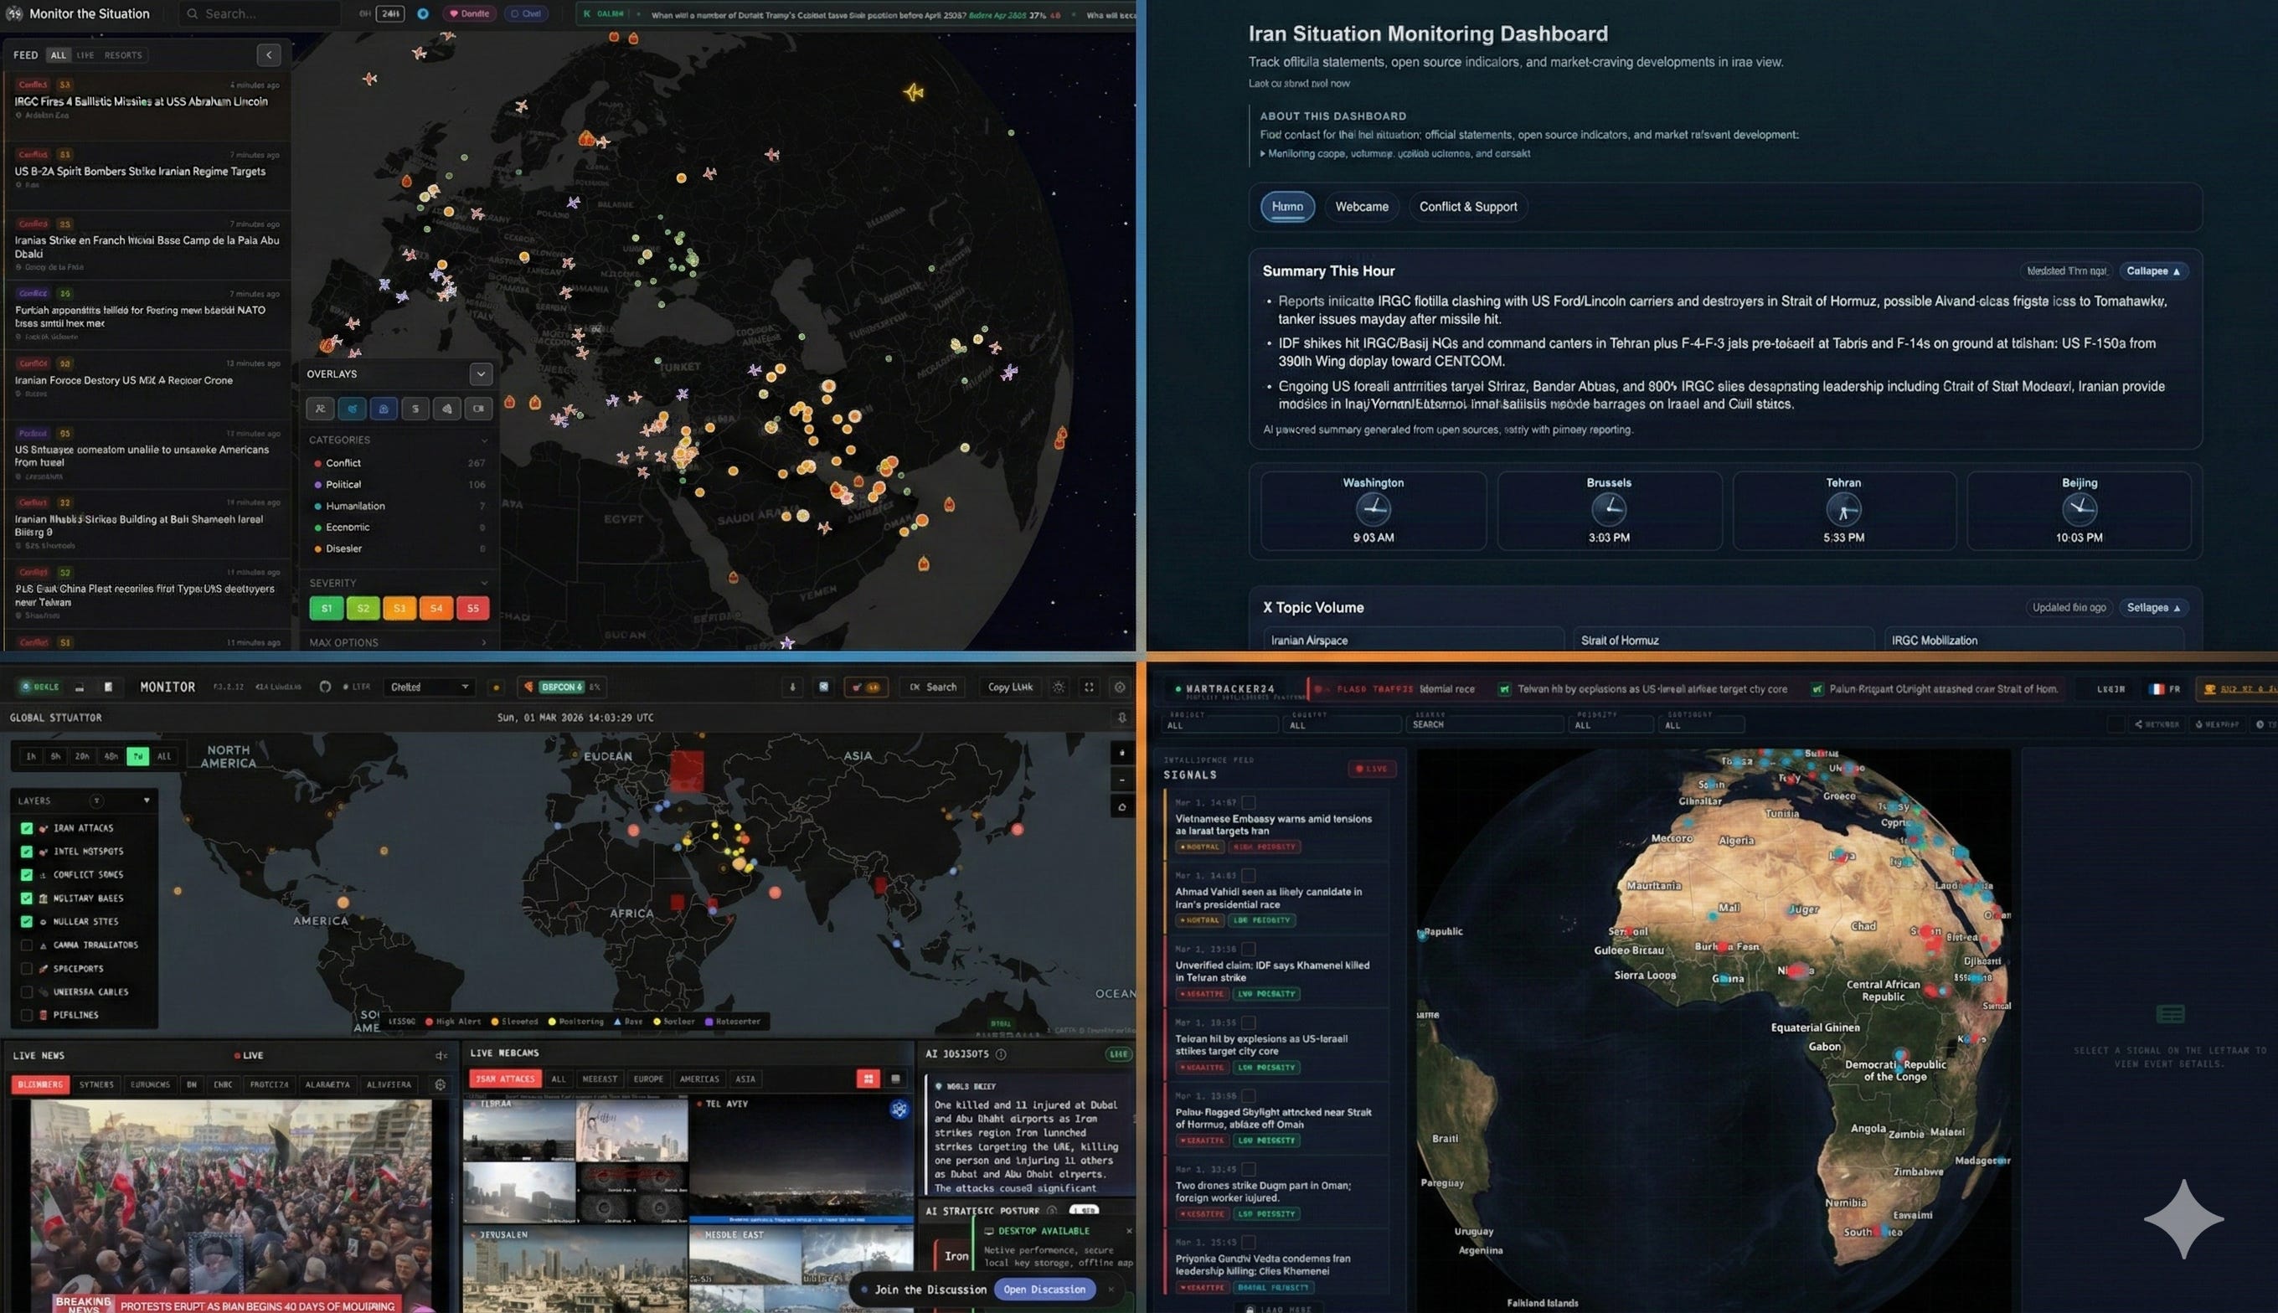Switch Live Webcams to grid view icon
2278x1313 pixels.
coord(868,1079)
